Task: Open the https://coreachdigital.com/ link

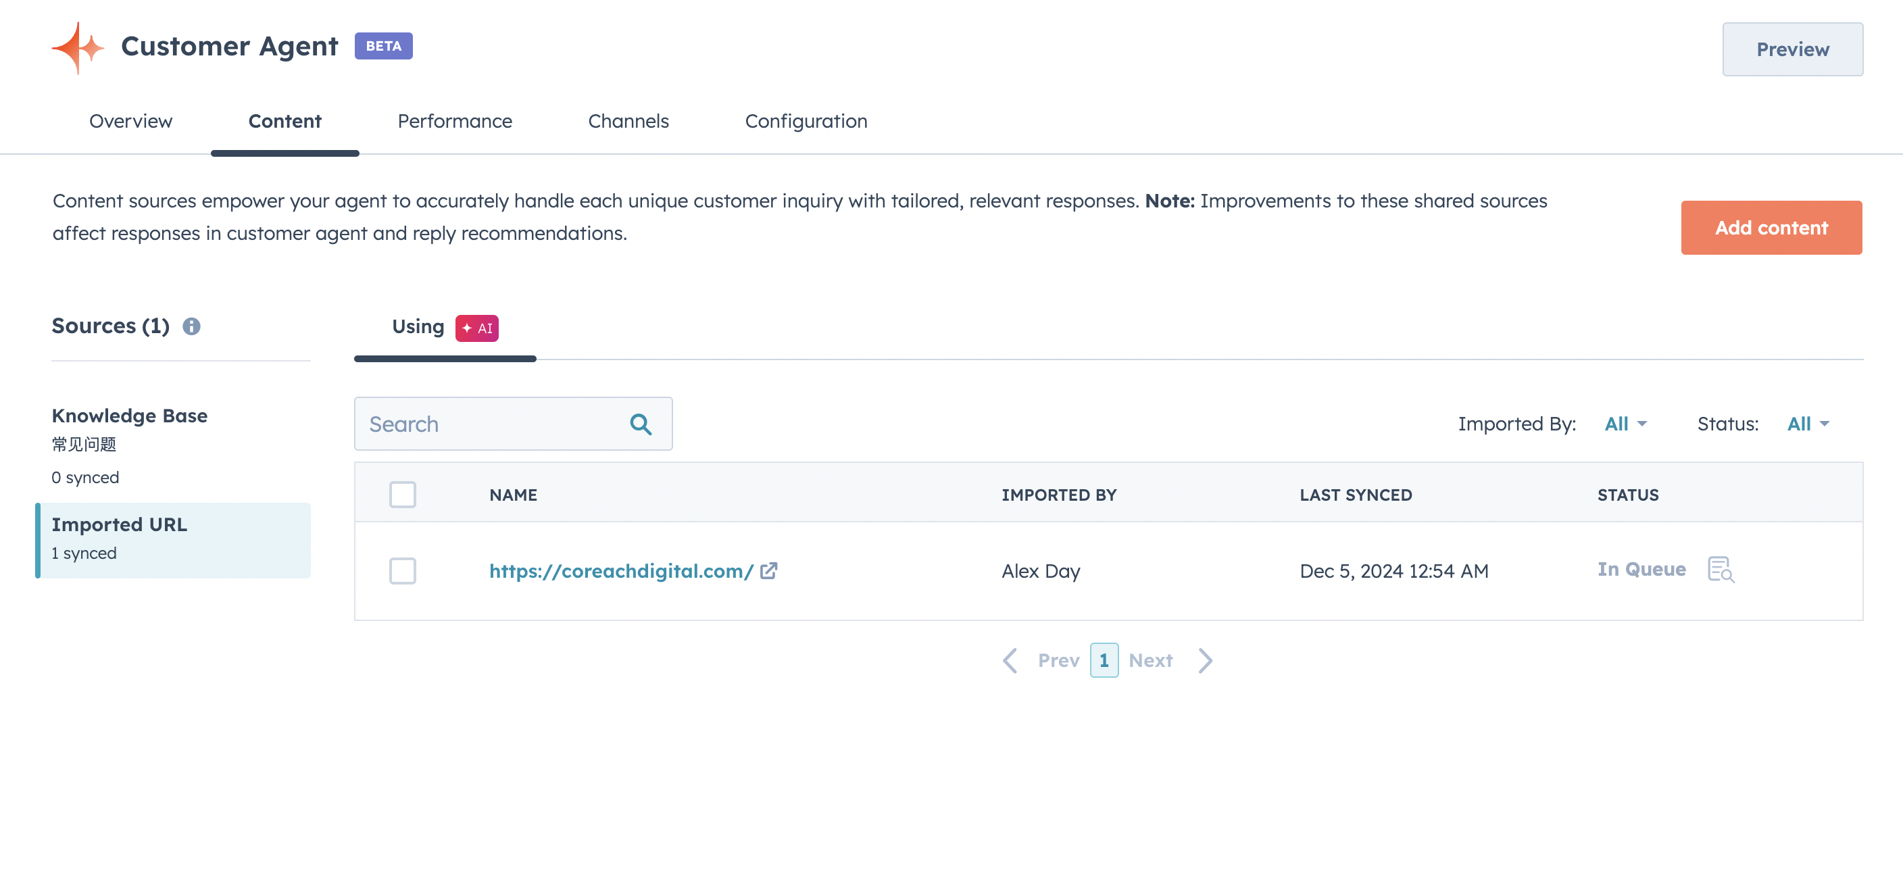Action: (621, 571)
